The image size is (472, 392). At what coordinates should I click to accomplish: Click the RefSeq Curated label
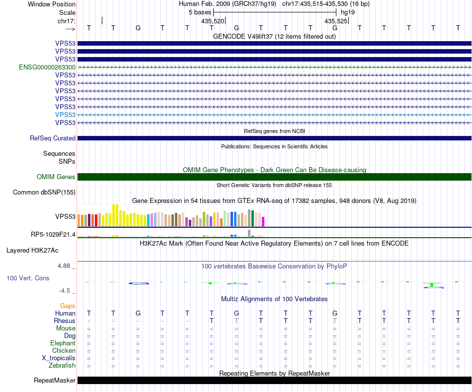coord(52,138)
